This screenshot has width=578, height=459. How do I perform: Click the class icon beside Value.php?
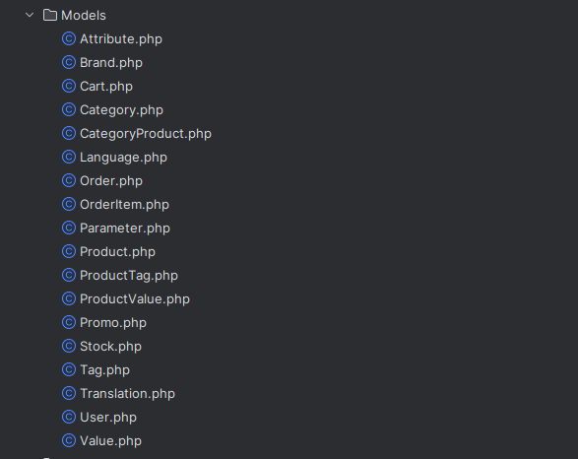(x=69, y=440)
